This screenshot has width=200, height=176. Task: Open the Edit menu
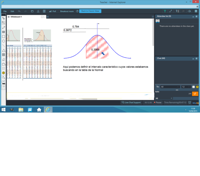pos(12,11)
